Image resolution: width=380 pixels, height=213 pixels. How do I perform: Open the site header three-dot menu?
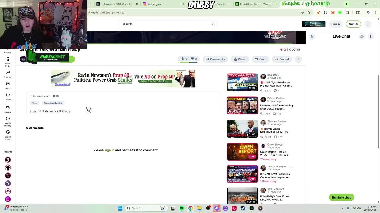[368, 24]
